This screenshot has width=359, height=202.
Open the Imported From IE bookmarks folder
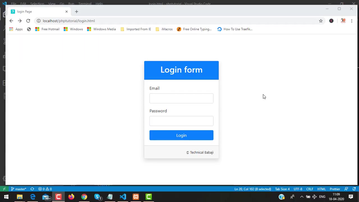point(136,29)
